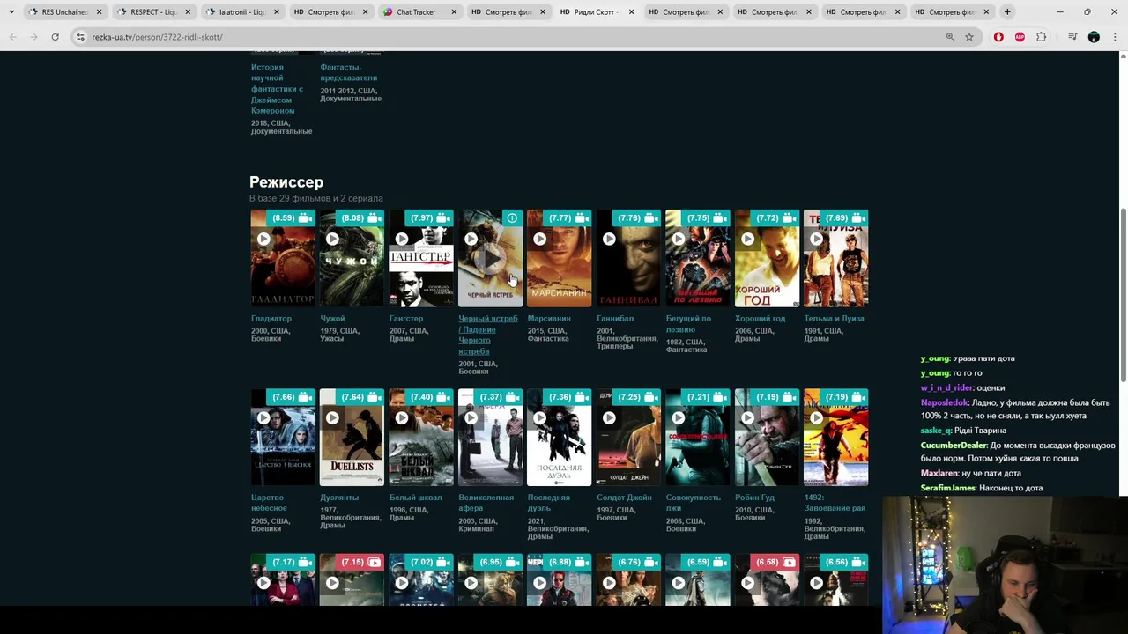Image resolution: width=1128 pixels, height=634 pixels.
Task: Open the Extensions puzzle icon
Action: 1042,37
